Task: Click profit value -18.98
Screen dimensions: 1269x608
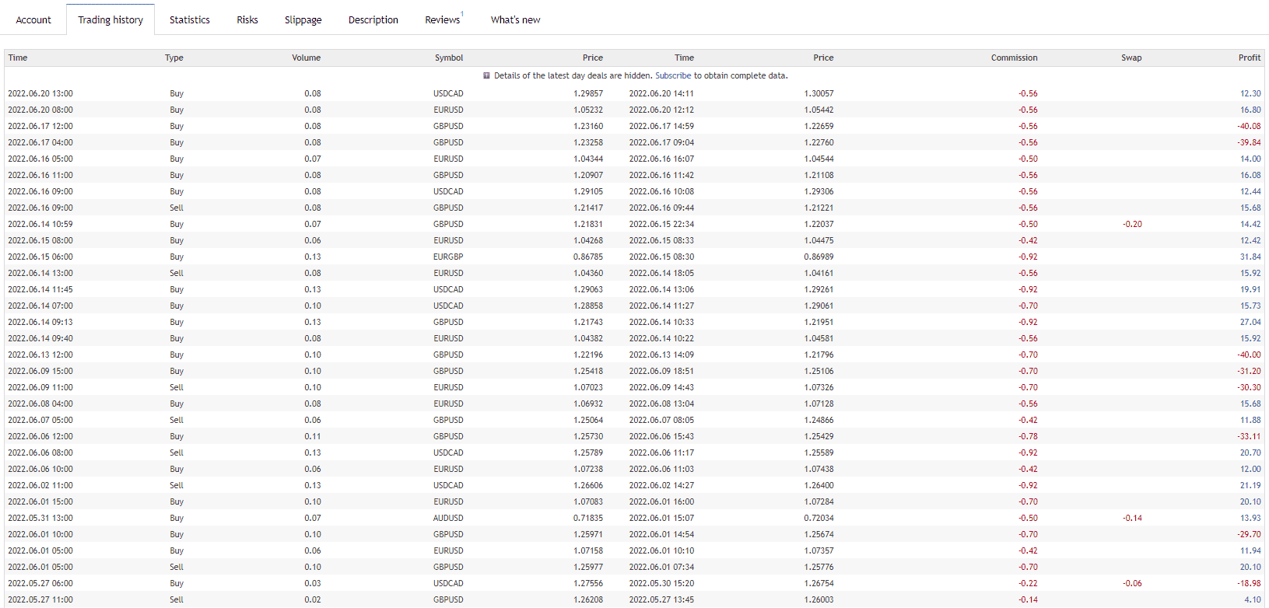Action: click(x=1249, y=583)
